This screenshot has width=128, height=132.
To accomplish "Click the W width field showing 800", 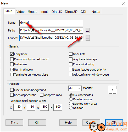I will [x=44, y=107].
